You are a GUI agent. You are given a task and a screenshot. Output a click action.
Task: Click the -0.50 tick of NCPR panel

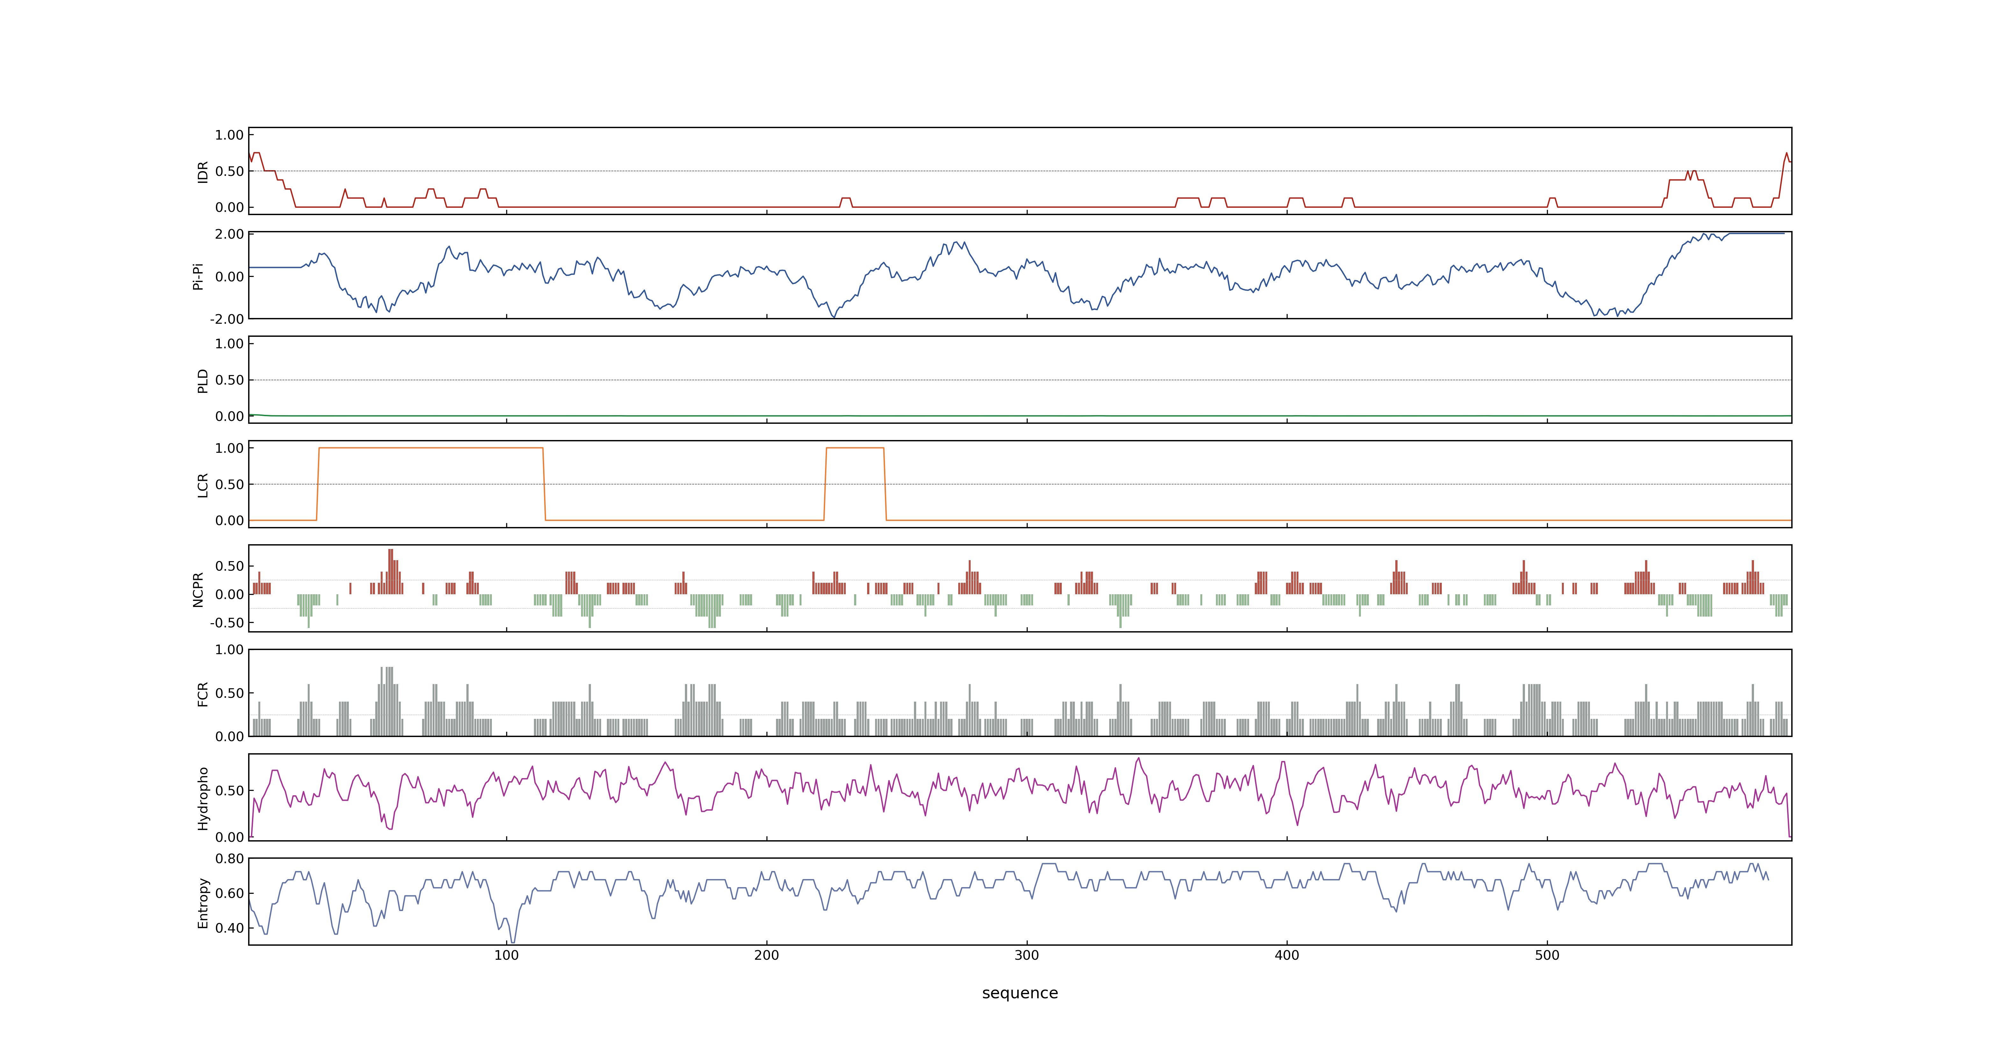click(226, 623)
